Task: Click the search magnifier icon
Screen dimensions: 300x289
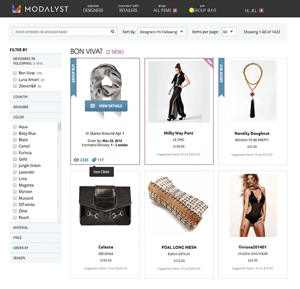Action: coord(112,32)
